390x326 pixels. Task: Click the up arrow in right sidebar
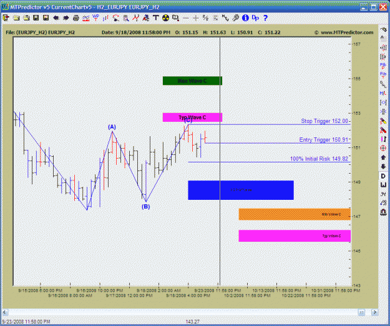tap(383, 157)
